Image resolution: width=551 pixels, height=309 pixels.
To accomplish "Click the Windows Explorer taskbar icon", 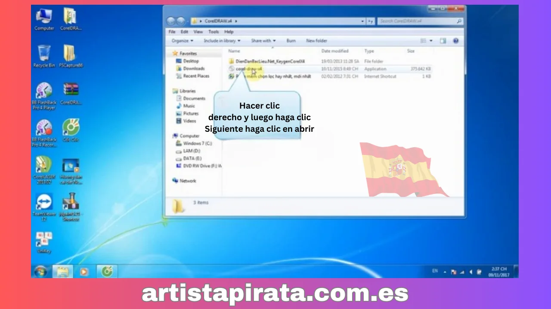I will pyautogui.click(x=63, y=272).
